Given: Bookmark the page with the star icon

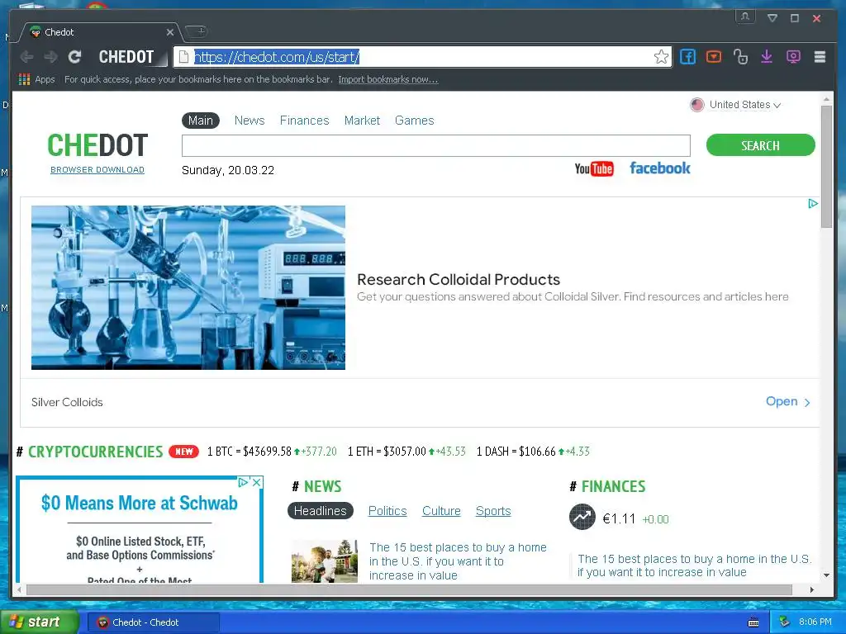Looking at the screenshot, I should [661, 57].
